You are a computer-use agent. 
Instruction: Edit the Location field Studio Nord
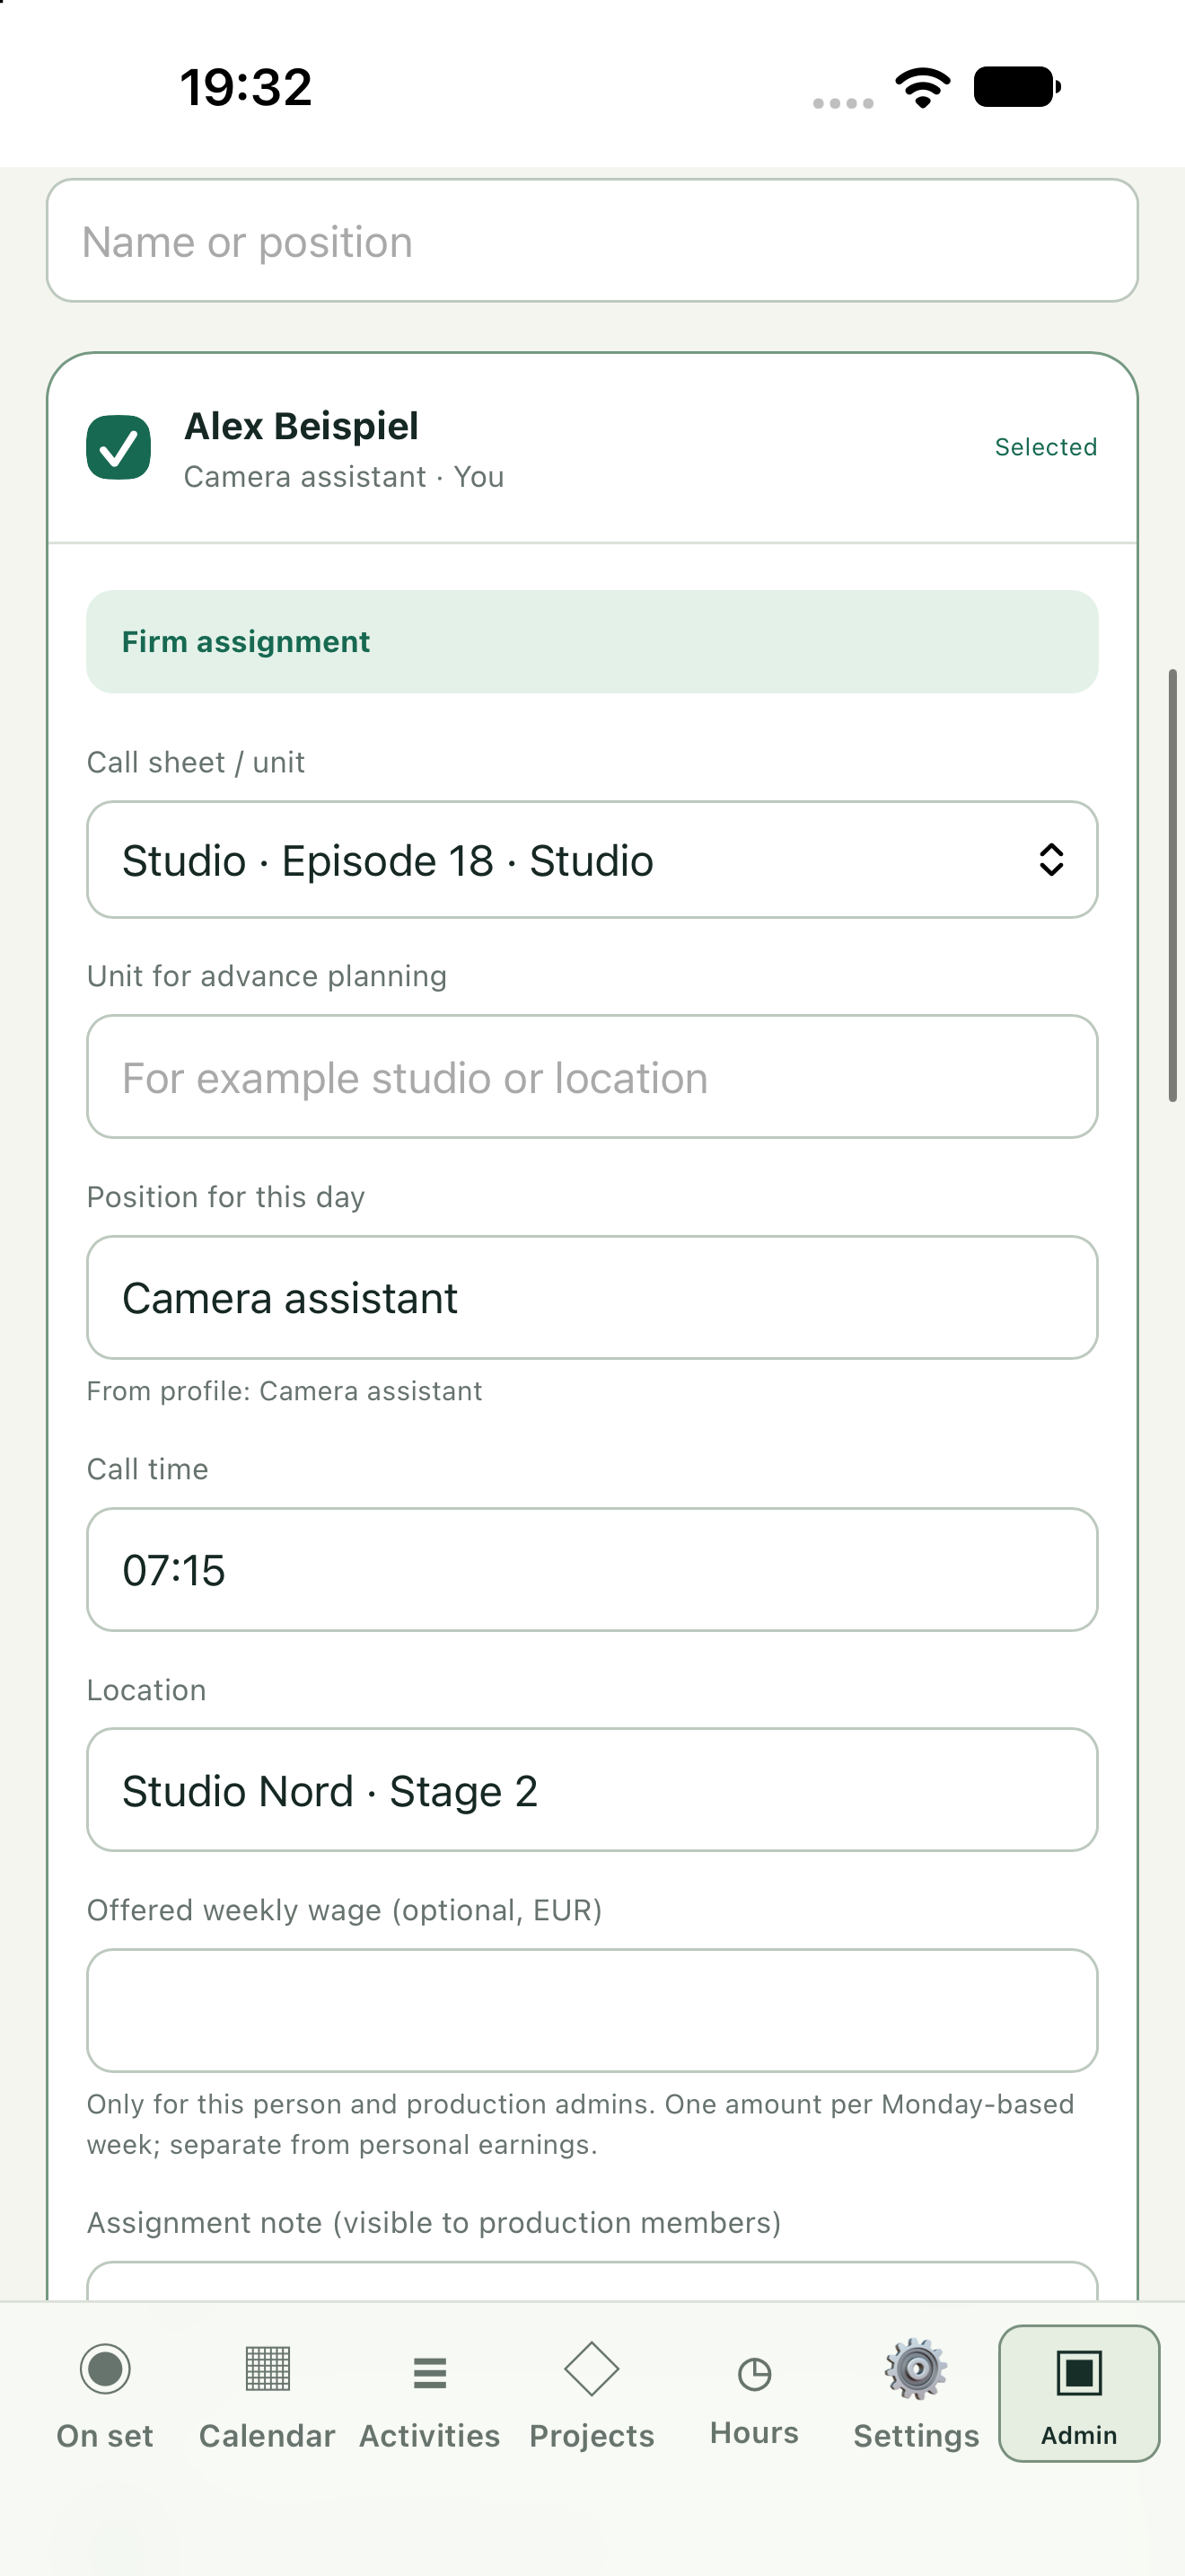pyautogui.click(x=592, y=1790)
